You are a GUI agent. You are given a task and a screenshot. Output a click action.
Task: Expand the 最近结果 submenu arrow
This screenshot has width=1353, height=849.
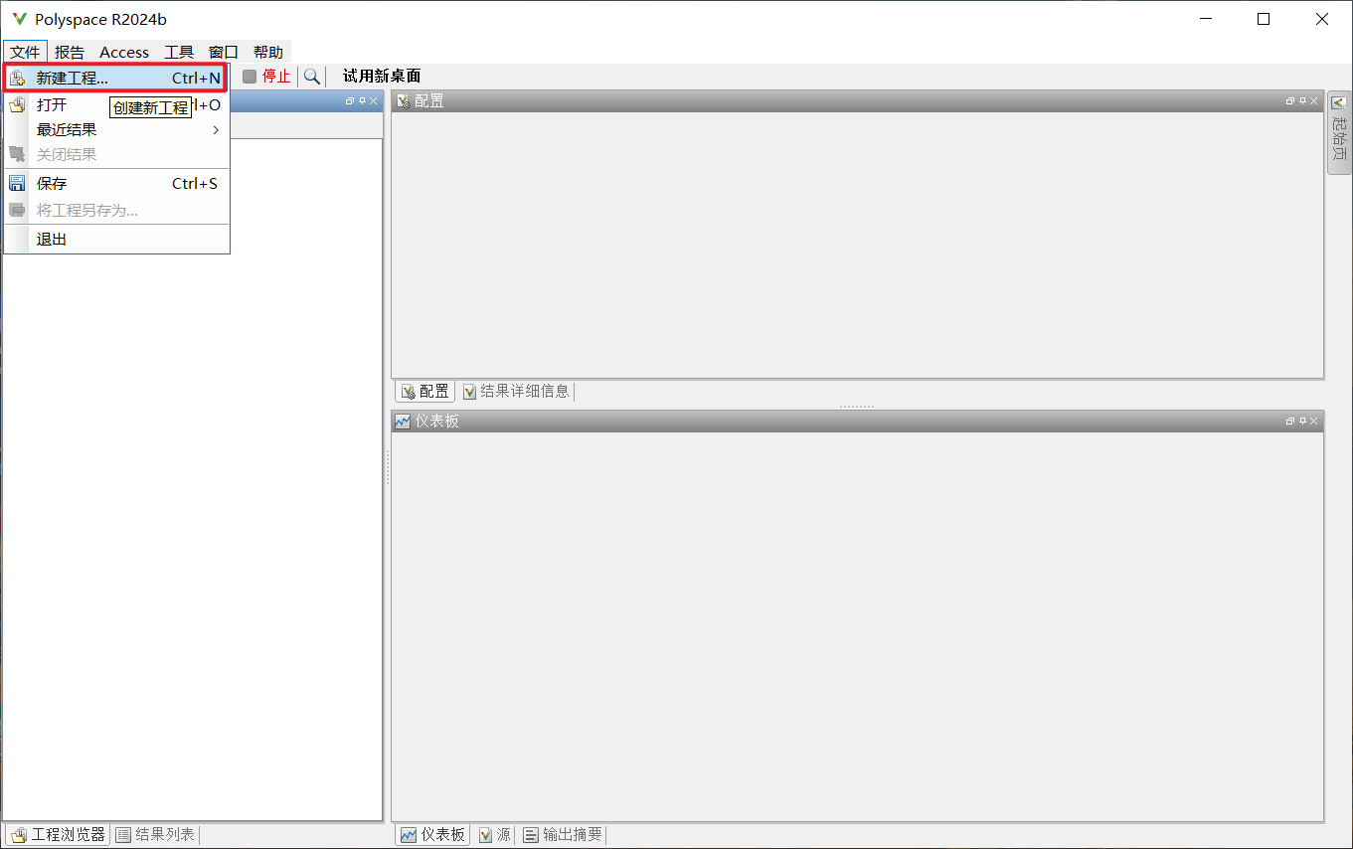pyautogui.click(x=216, y=129)
